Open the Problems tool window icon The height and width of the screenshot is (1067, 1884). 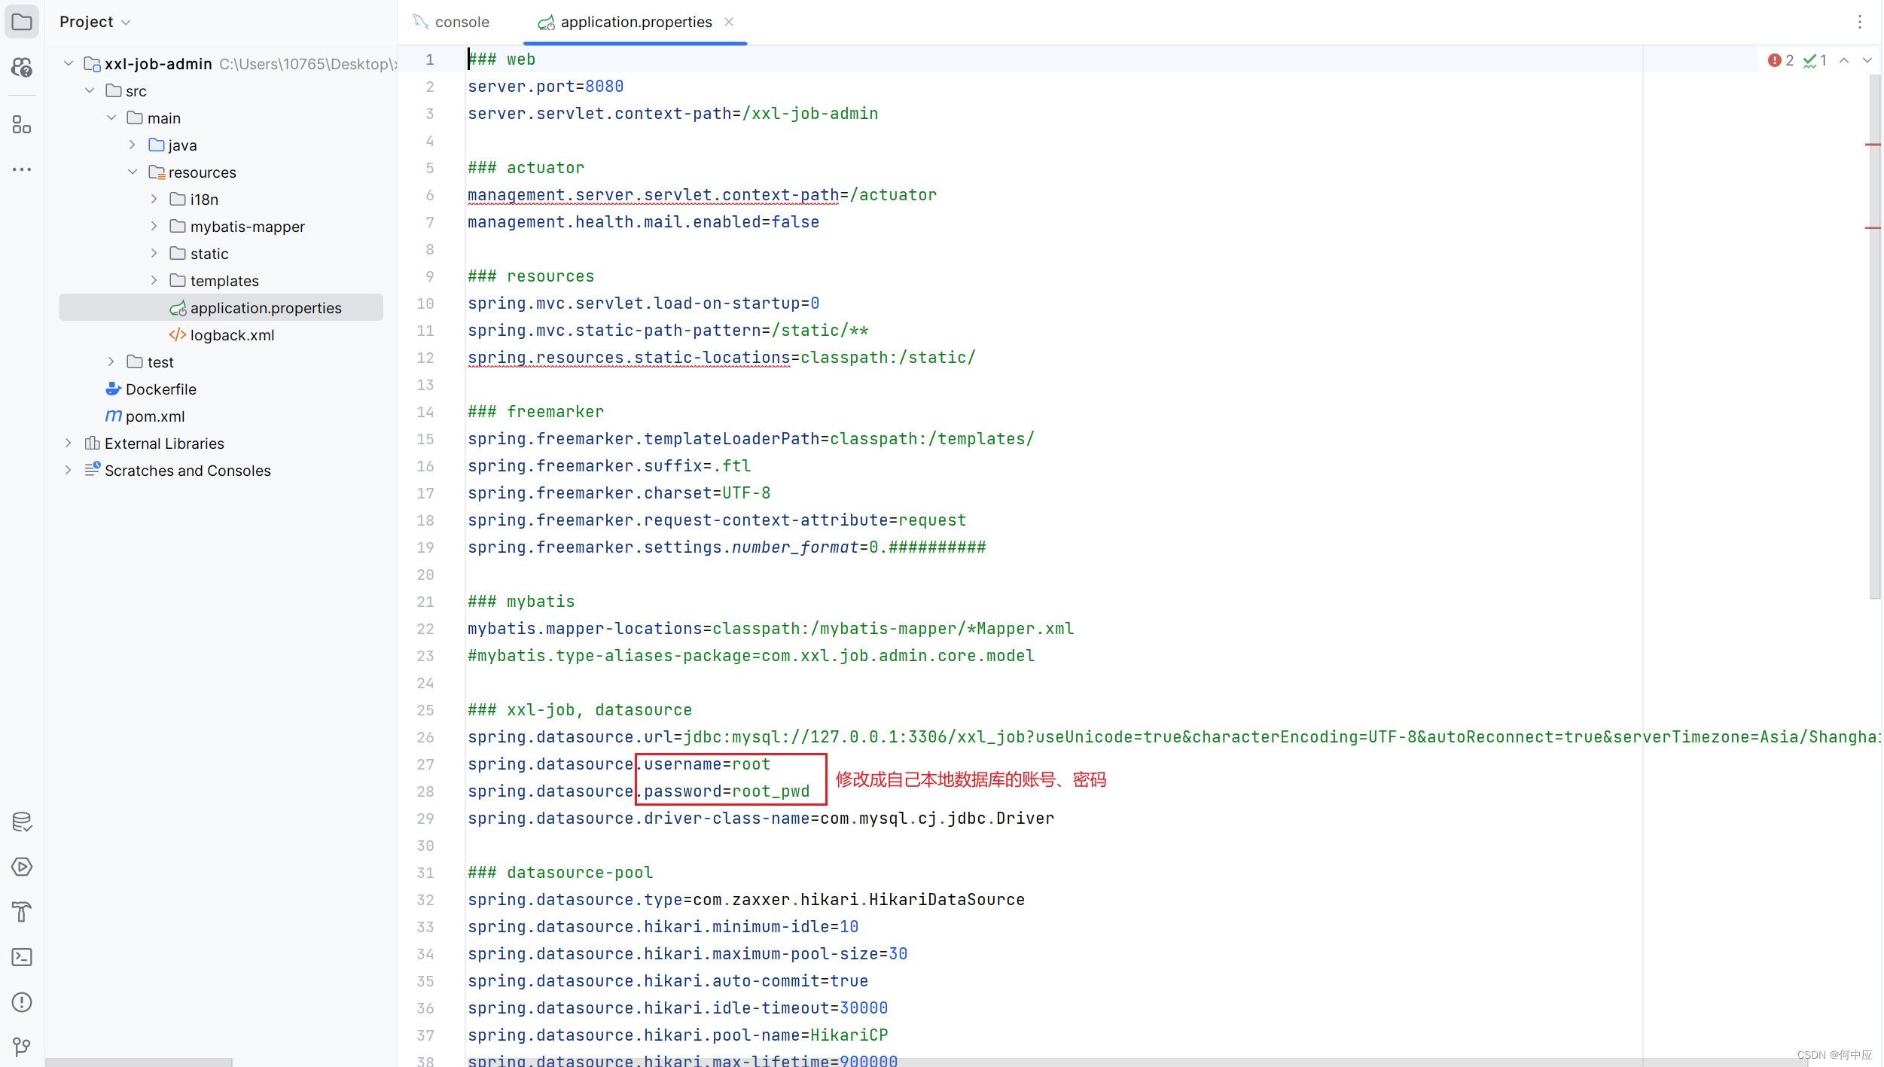click(22, 1002)
